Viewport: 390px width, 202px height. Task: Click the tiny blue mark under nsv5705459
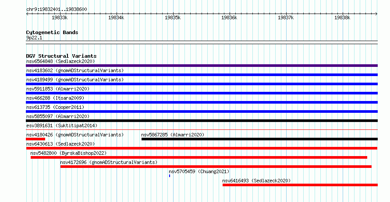click(170, 176)
